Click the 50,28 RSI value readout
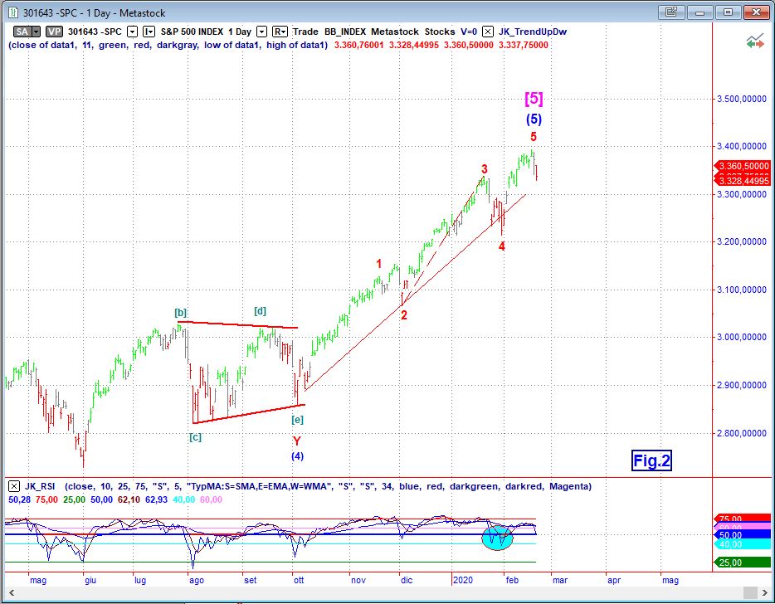The image size is (775, 604). (x=19, y=499)
